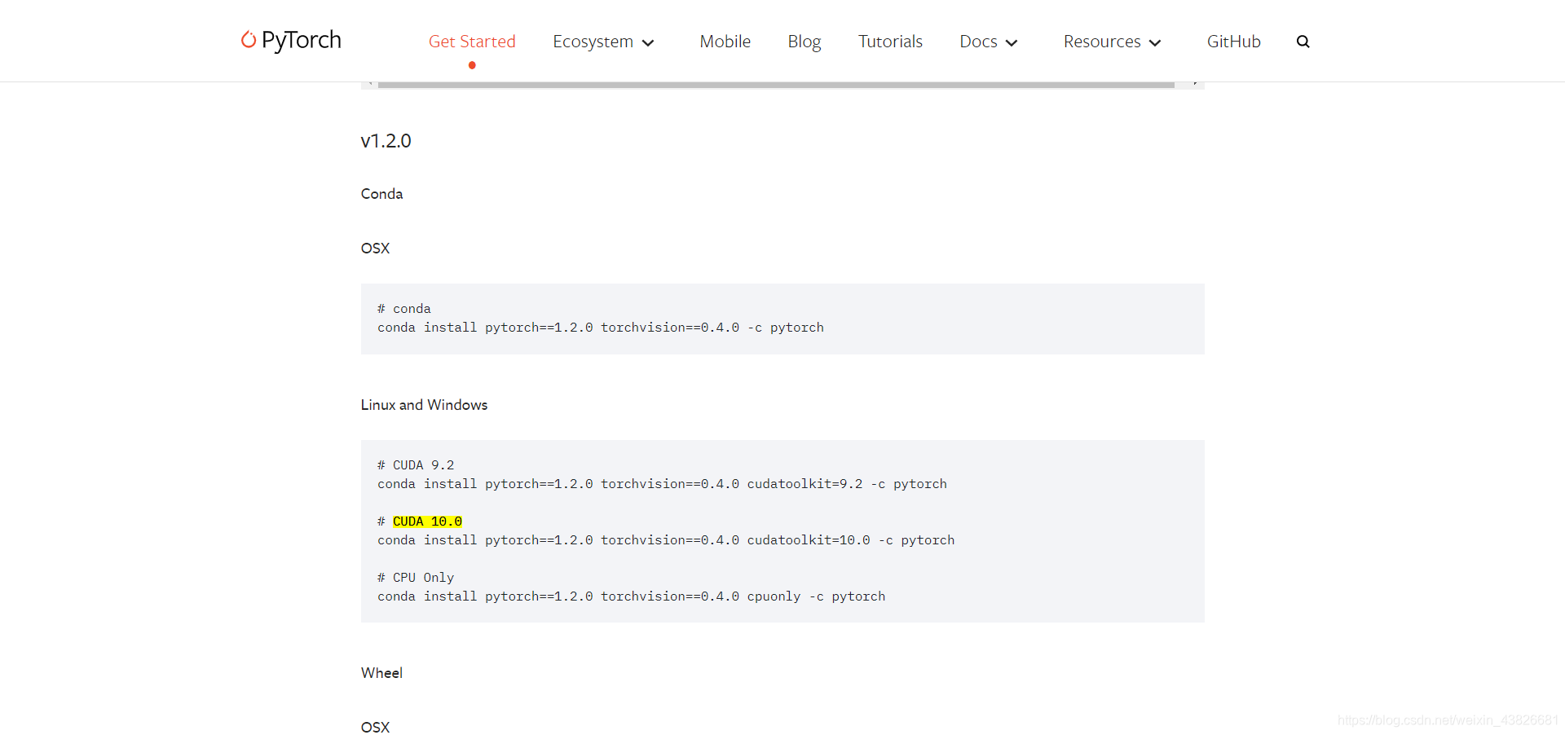Click the OSX label under Wheel
Viewport: 1565px width, 735px height.
click(376, 728)
